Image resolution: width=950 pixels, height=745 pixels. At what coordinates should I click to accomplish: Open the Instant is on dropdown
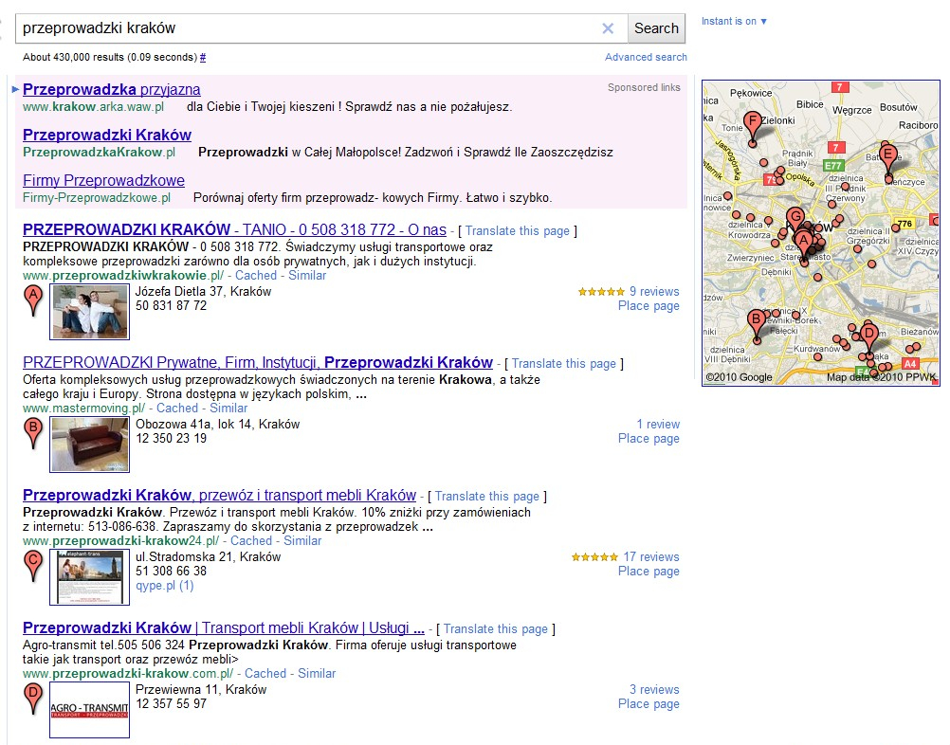(x=734, y=21)
